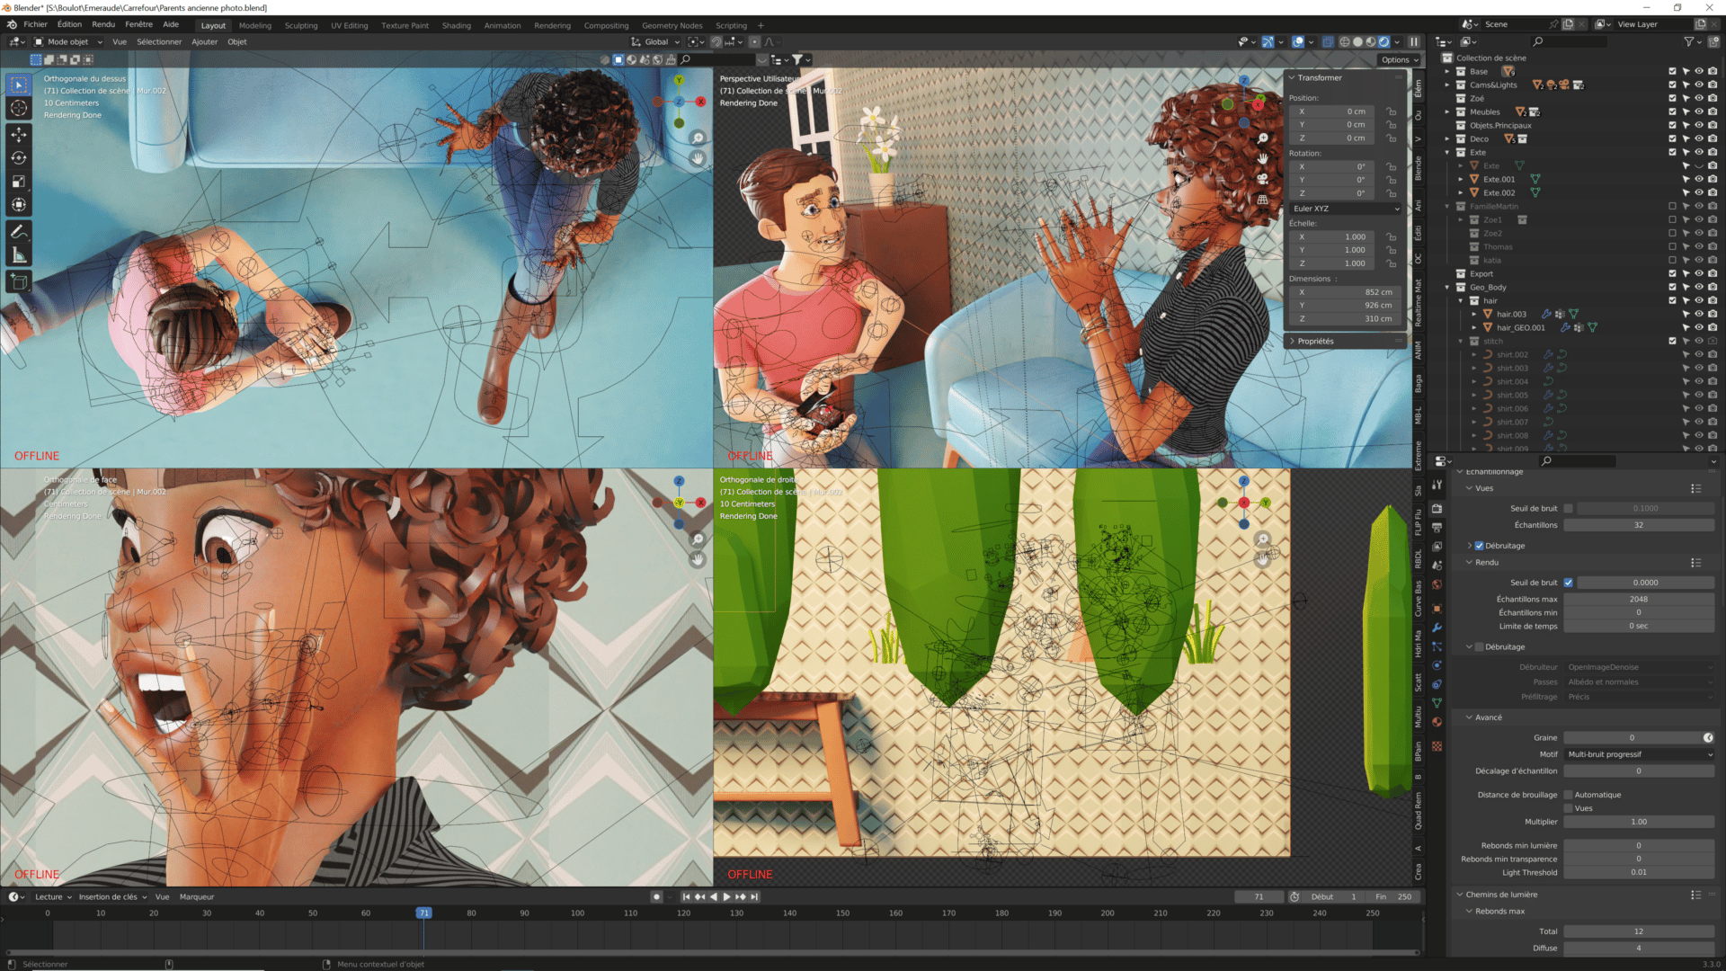The image size is (1726, 971).
Task: Select the Annotate tool
Action: click(18, 229)
